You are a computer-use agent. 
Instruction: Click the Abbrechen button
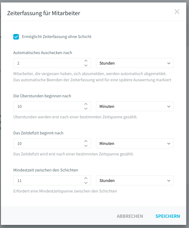(x=130, y=216)
